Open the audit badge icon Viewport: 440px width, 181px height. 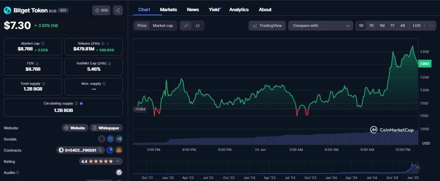click(119, 172)
